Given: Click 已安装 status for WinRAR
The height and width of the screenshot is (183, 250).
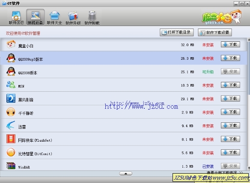Looking at the screenshot, I should tap(208, 166).
